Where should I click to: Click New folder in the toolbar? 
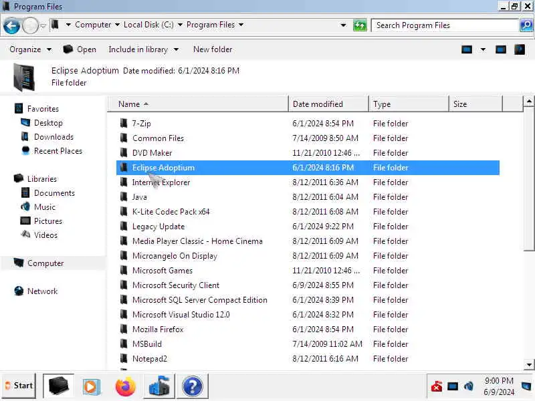[213, 49]
